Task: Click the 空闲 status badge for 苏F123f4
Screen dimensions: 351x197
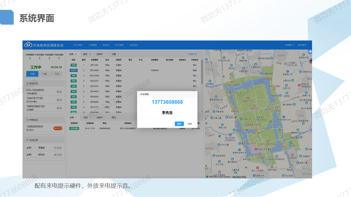Action: [x=73, y=65]
